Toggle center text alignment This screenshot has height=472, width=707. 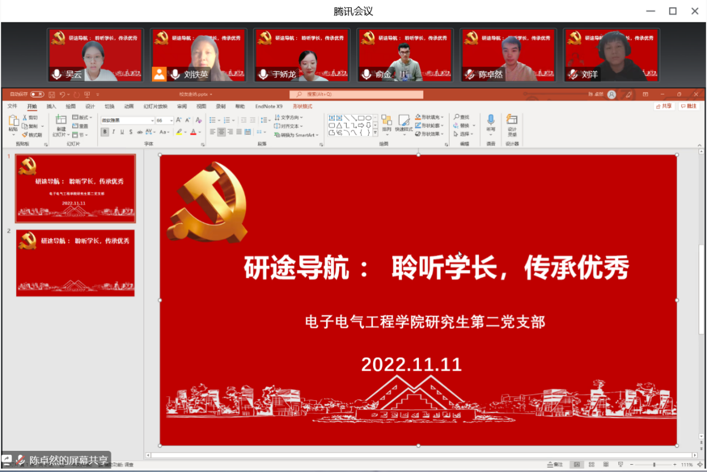(221, 132)
